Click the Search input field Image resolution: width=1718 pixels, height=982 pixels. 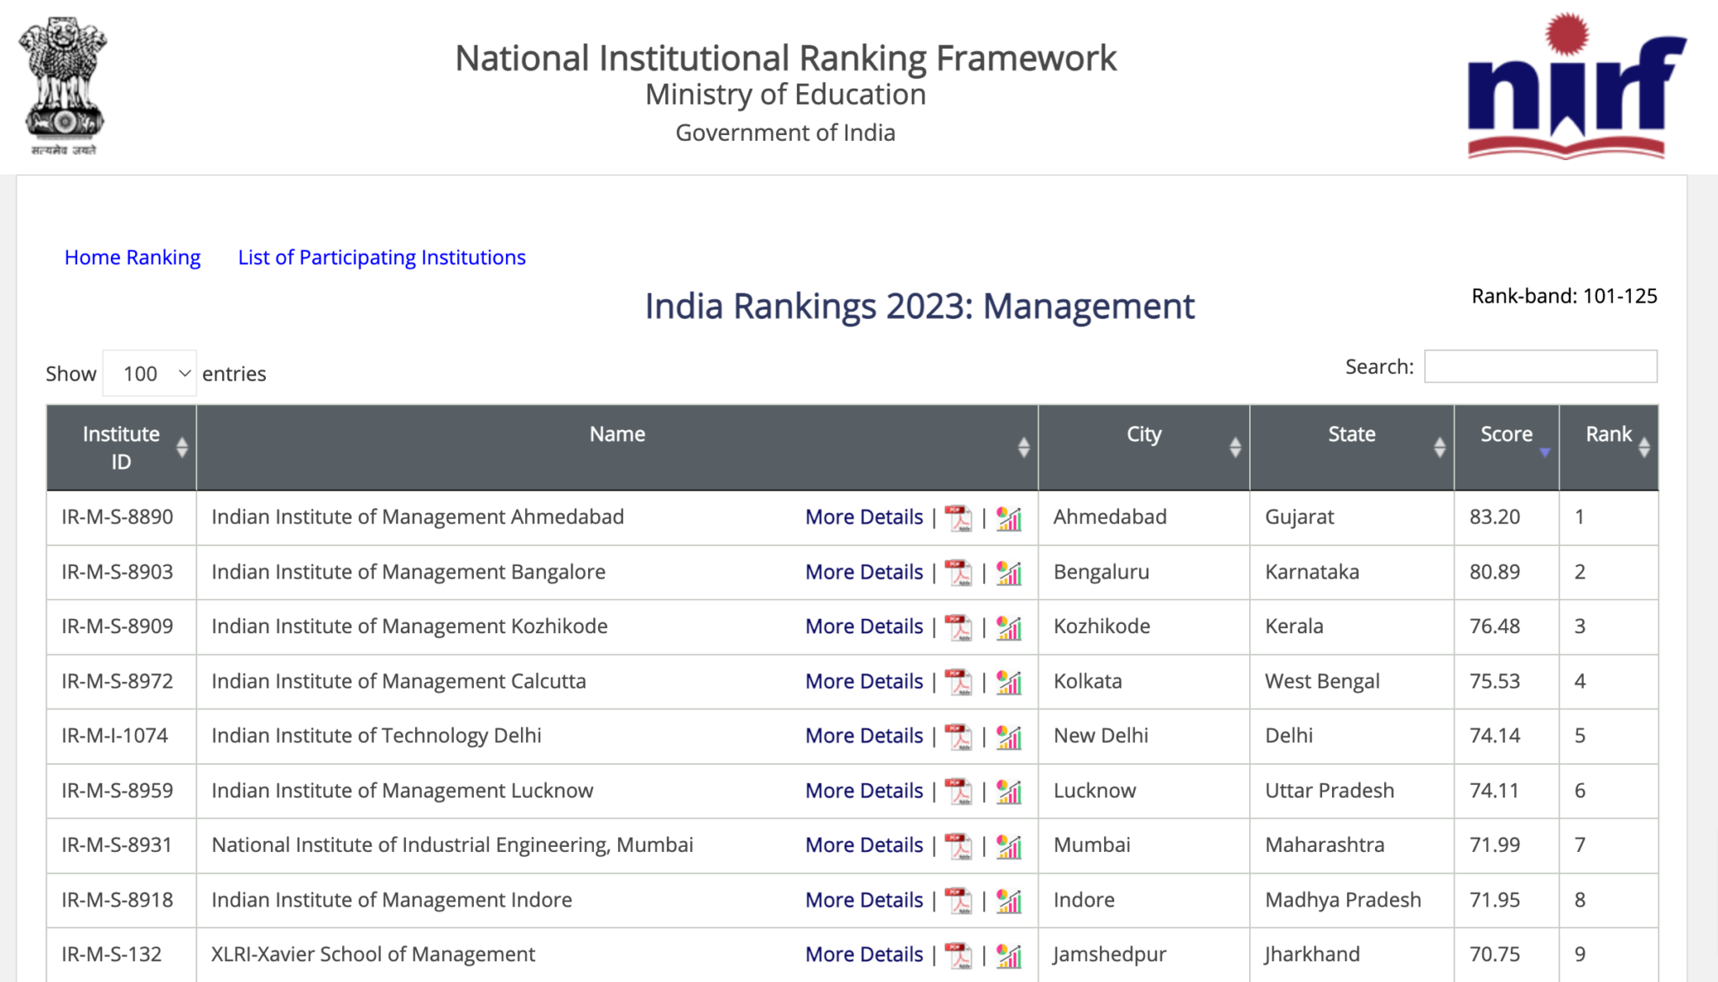point(1540,366)
